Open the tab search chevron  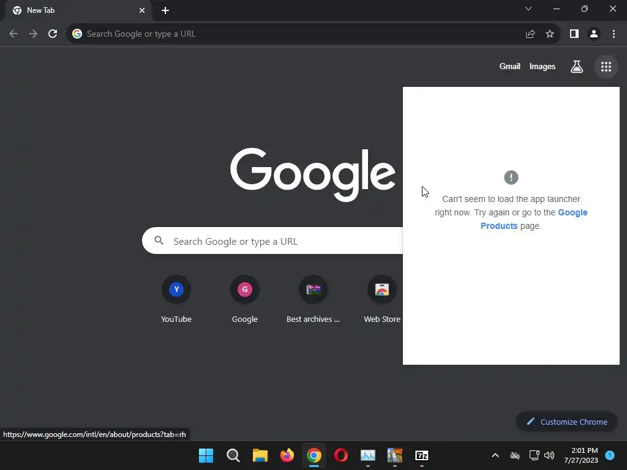click(528, 9)
